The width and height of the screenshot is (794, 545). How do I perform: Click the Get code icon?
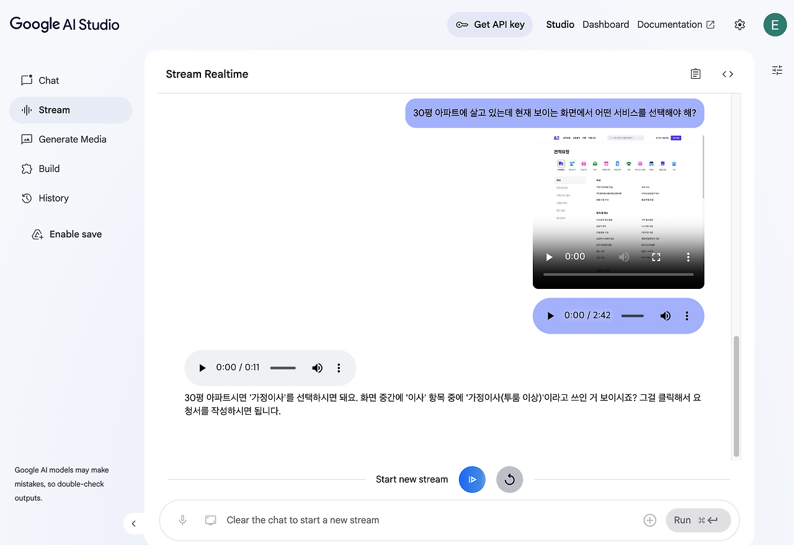point(728,74)
